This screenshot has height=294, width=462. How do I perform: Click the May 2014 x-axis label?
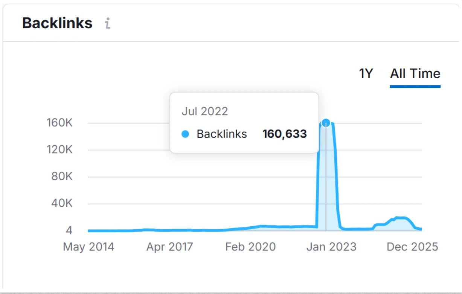tap(88, 247)
